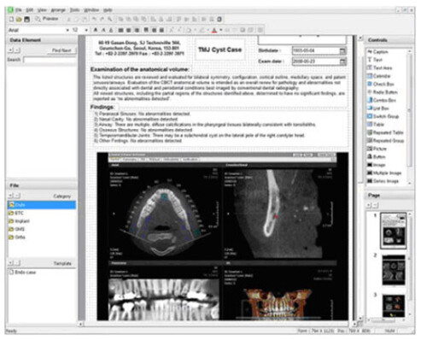Click the Find Next button
421x340 pixels.
pyautogui.click(x=61, y=50)
